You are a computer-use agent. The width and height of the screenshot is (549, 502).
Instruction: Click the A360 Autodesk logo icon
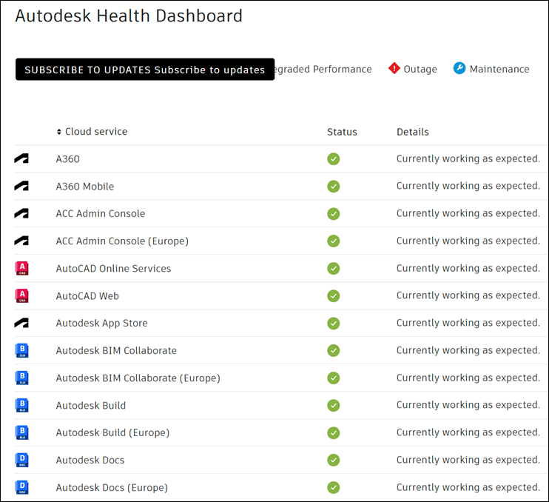pos(21,158)
